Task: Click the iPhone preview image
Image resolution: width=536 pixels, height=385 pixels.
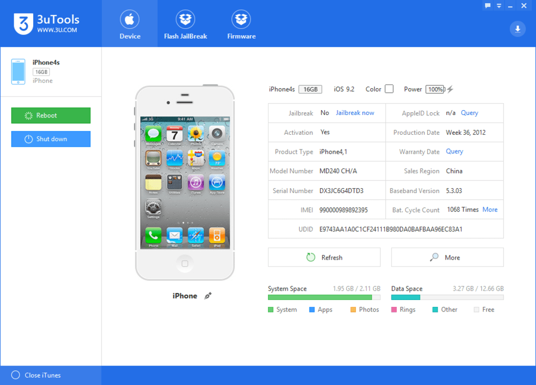Action: 184,183
